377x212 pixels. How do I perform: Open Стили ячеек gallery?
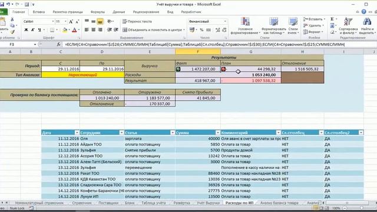293,26
